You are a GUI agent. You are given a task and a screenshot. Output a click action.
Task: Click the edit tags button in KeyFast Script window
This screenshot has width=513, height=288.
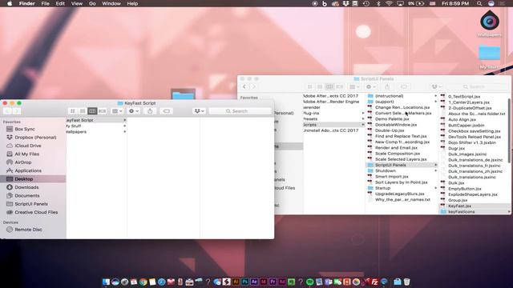166,111
